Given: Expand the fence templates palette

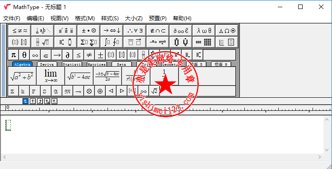Looking at the screenshot, I should pyautogui.click(x=19, y=42).
